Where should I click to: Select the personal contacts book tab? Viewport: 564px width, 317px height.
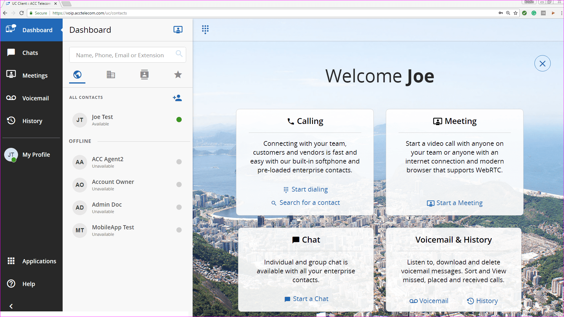[x=144, y=75]
